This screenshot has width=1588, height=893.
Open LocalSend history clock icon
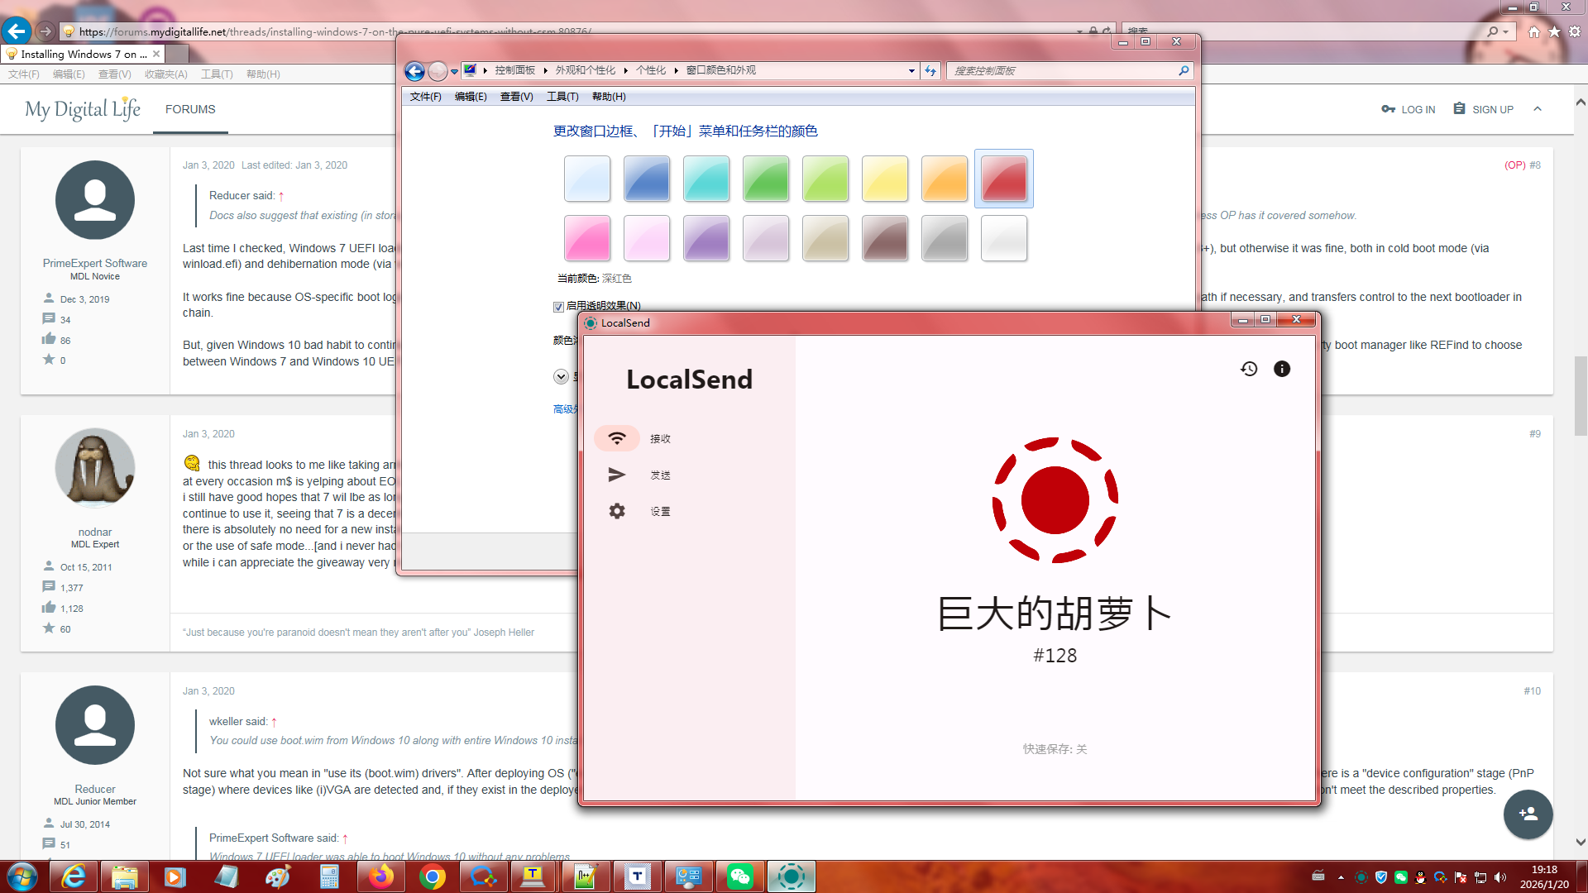tap(1249, 369)
